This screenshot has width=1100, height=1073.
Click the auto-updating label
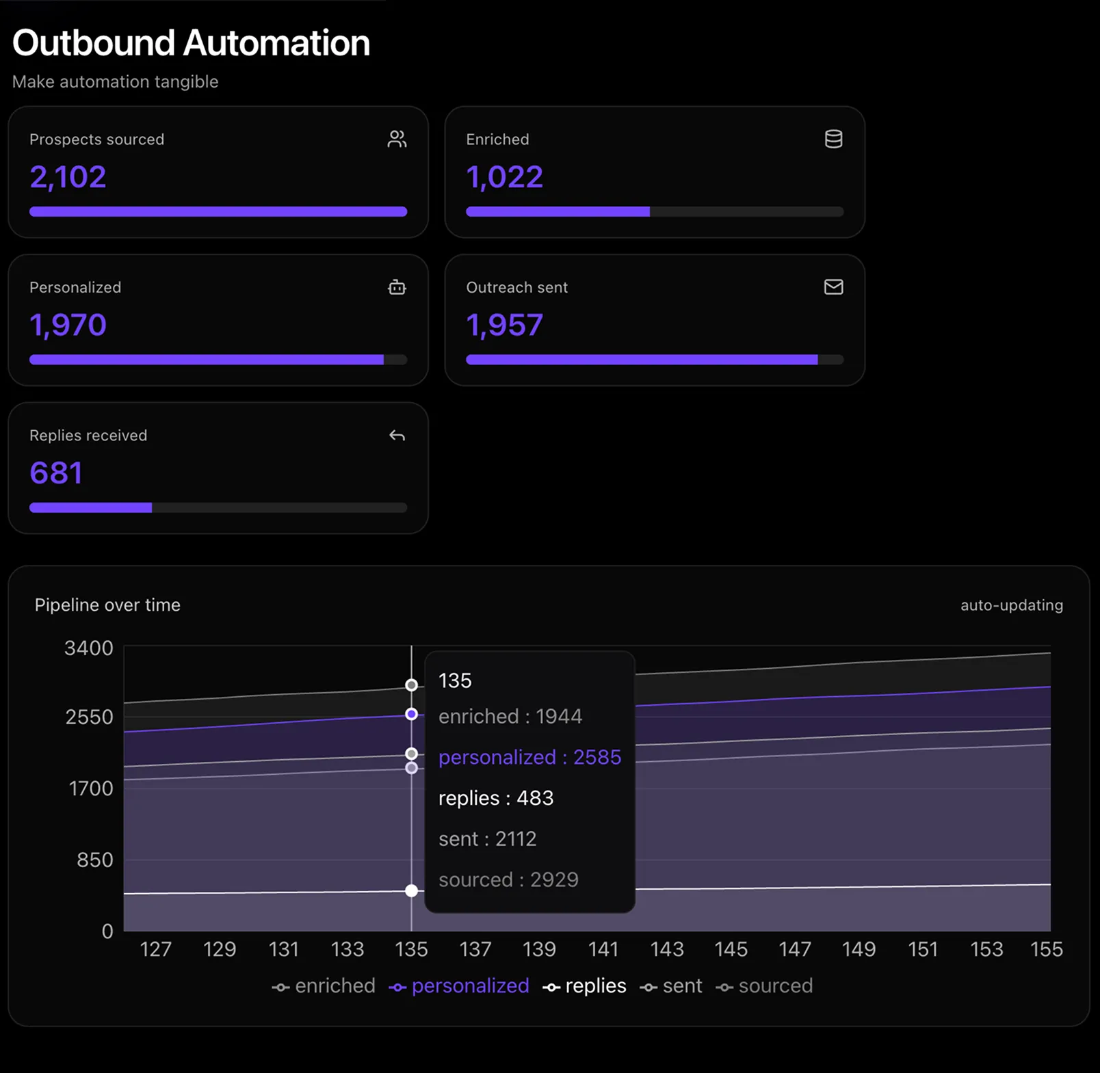[1011, 605]
